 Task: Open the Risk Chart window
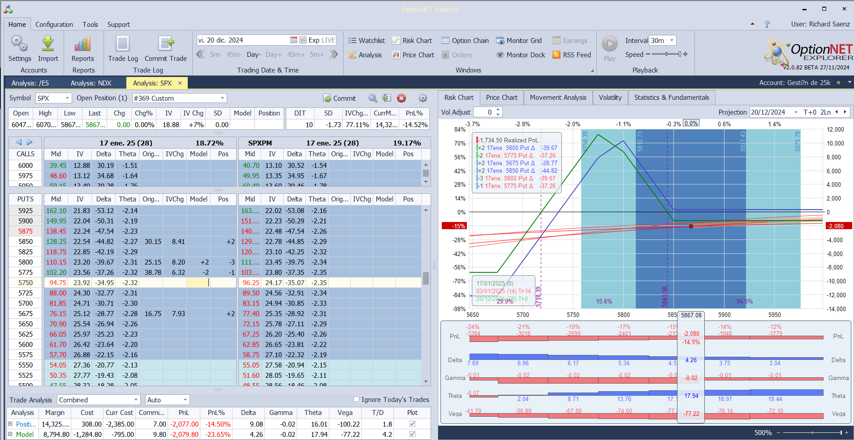pos(412,41)
